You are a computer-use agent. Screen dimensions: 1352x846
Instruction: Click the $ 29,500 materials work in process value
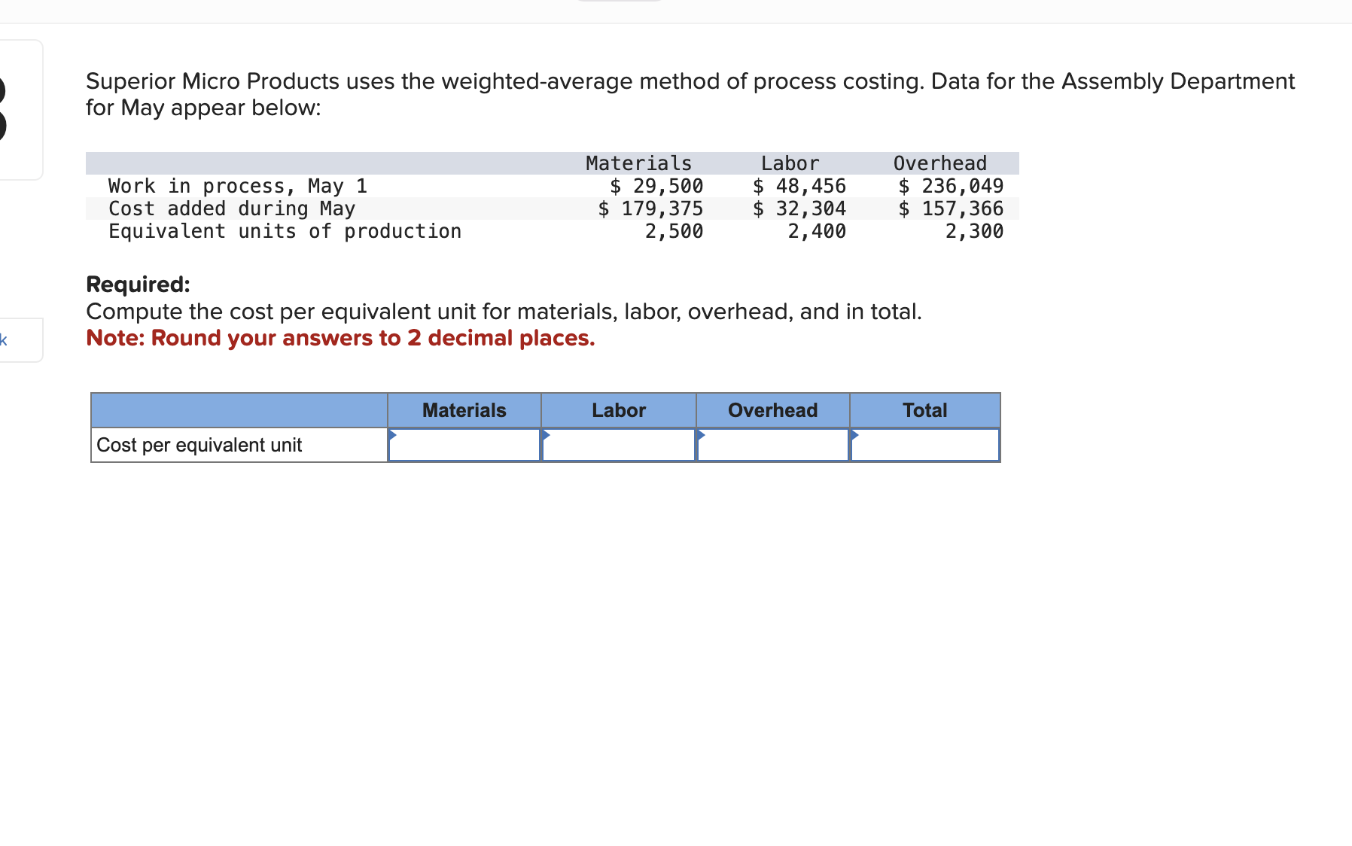coord(656,186)
